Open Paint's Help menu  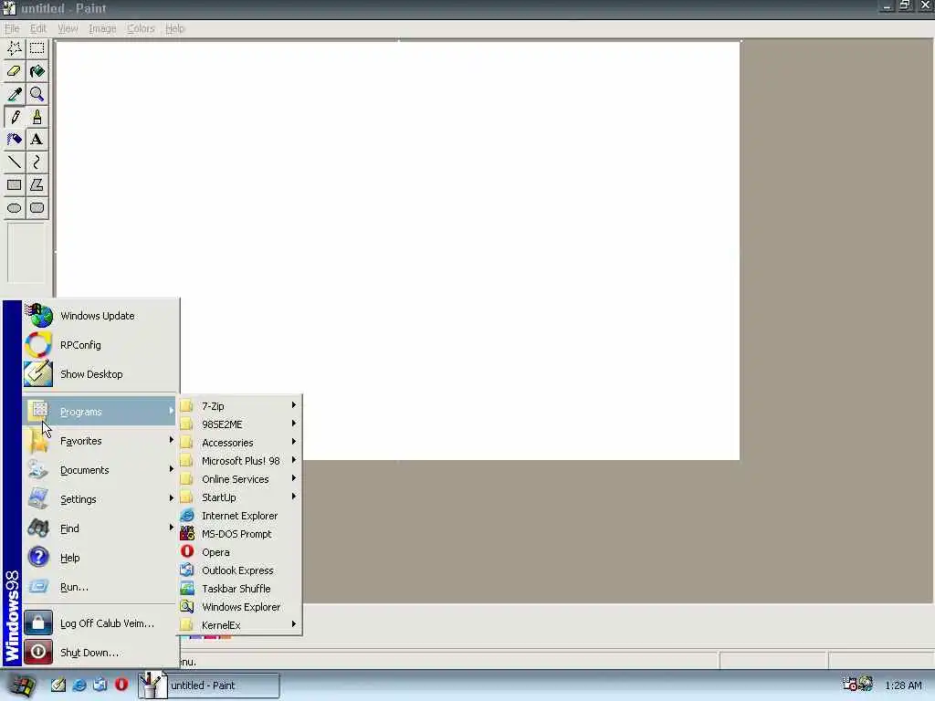tap(174, 28)
